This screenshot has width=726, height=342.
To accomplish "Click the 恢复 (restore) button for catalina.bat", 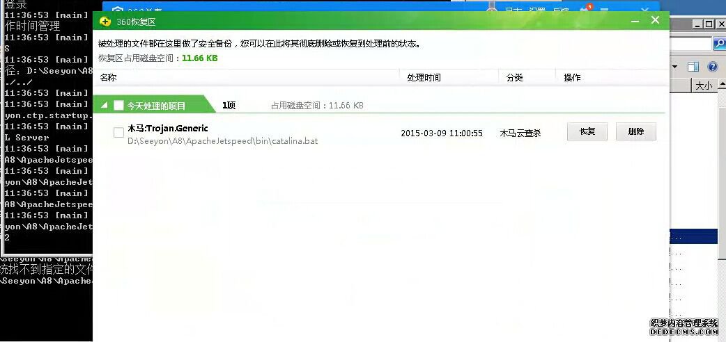I will [587, 131].
